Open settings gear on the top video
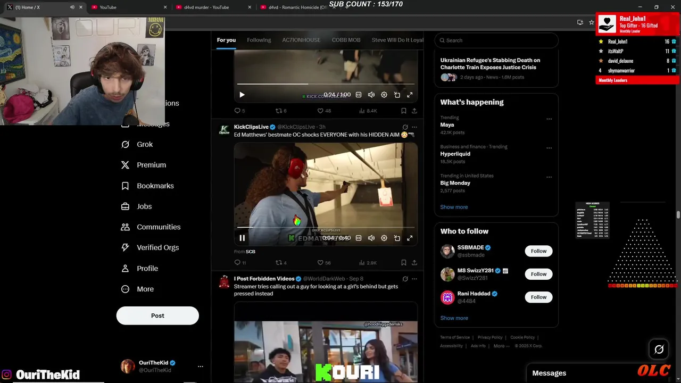This screenshot has width=681, height=383. pyautogui.click(x=384, y=95)
